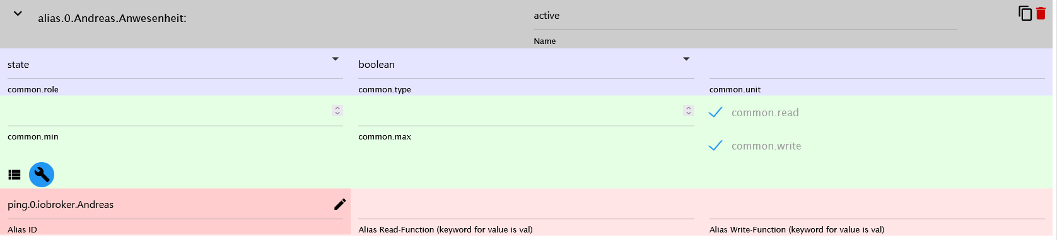This screenshot has width=1057, height=240.
Task: Enable or disable common.read
Action: [715, 112]
